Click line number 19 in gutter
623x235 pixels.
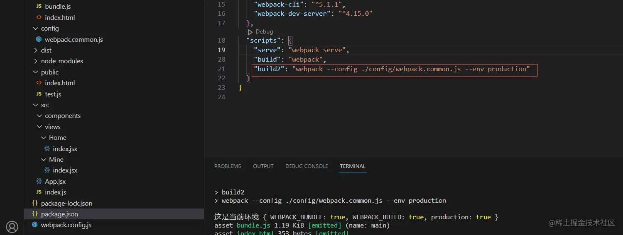coord(221,50)
